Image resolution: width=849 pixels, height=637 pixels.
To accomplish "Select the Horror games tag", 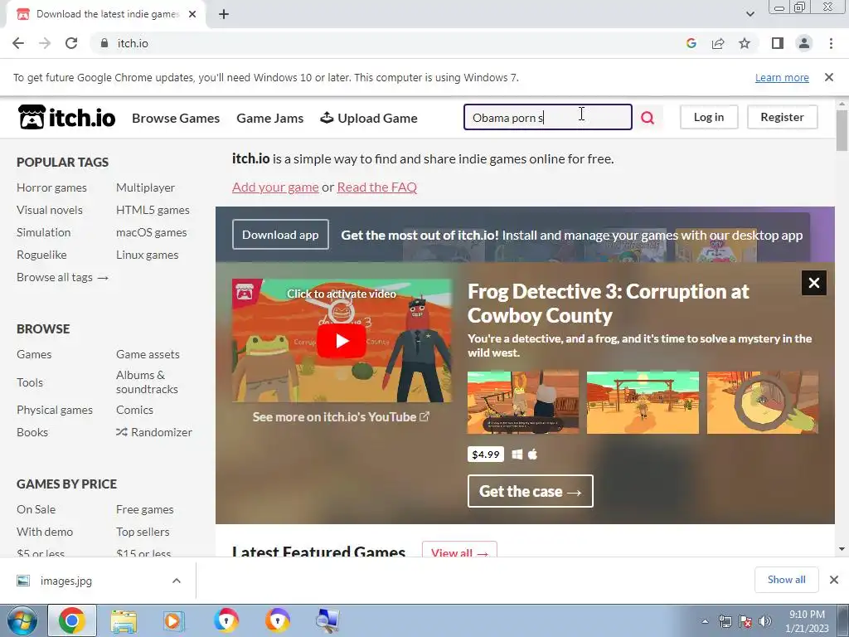I will coord(51,187).
